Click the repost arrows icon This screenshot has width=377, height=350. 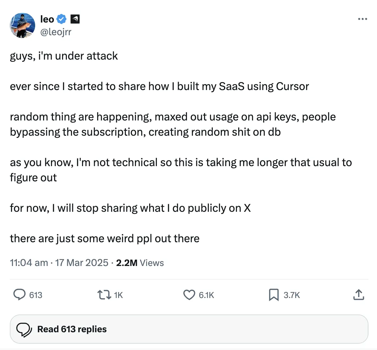pyautogui.click(x=104, y=295)
